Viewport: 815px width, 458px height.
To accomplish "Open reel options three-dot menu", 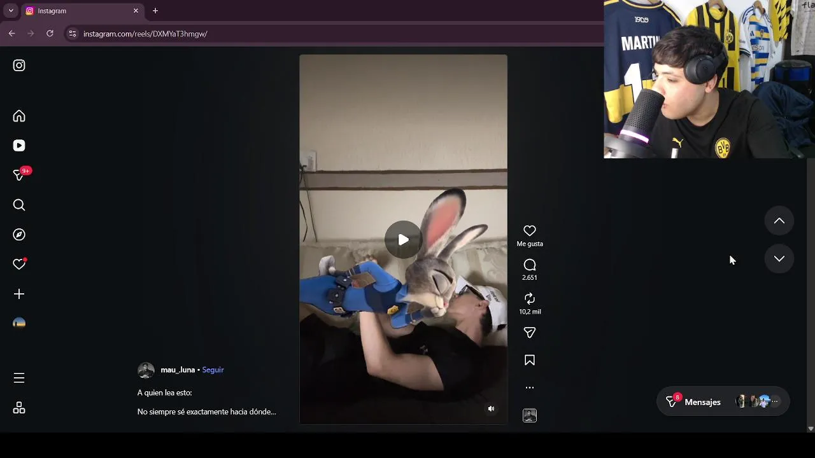I will pyautogui.click(x=530, y=387).
